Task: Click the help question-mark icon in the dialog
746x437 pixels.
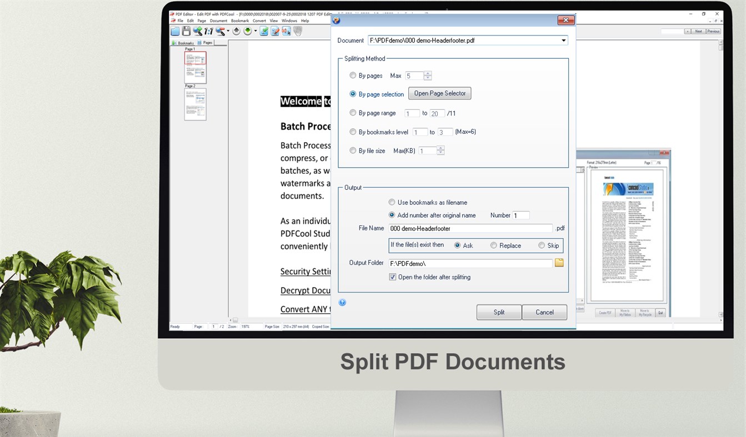Action: 342,302
